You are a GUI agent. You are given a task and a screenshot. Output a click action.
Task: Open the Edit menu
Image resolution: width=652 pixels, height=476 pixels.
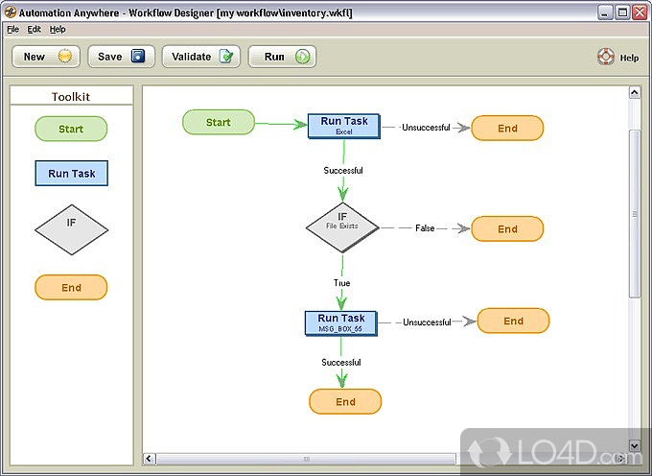point(34,29)
